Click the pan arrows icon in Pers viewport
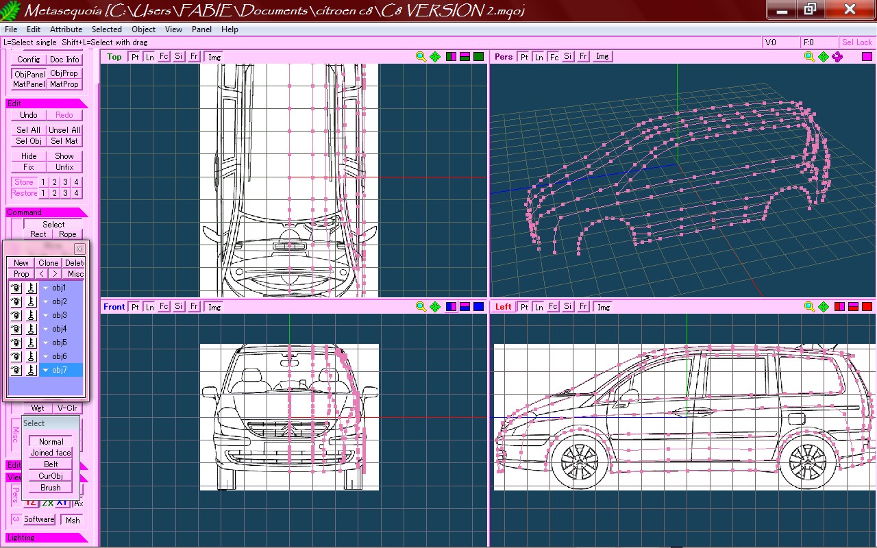The width and height of the screenshot is (877, 548). point(824,57)
